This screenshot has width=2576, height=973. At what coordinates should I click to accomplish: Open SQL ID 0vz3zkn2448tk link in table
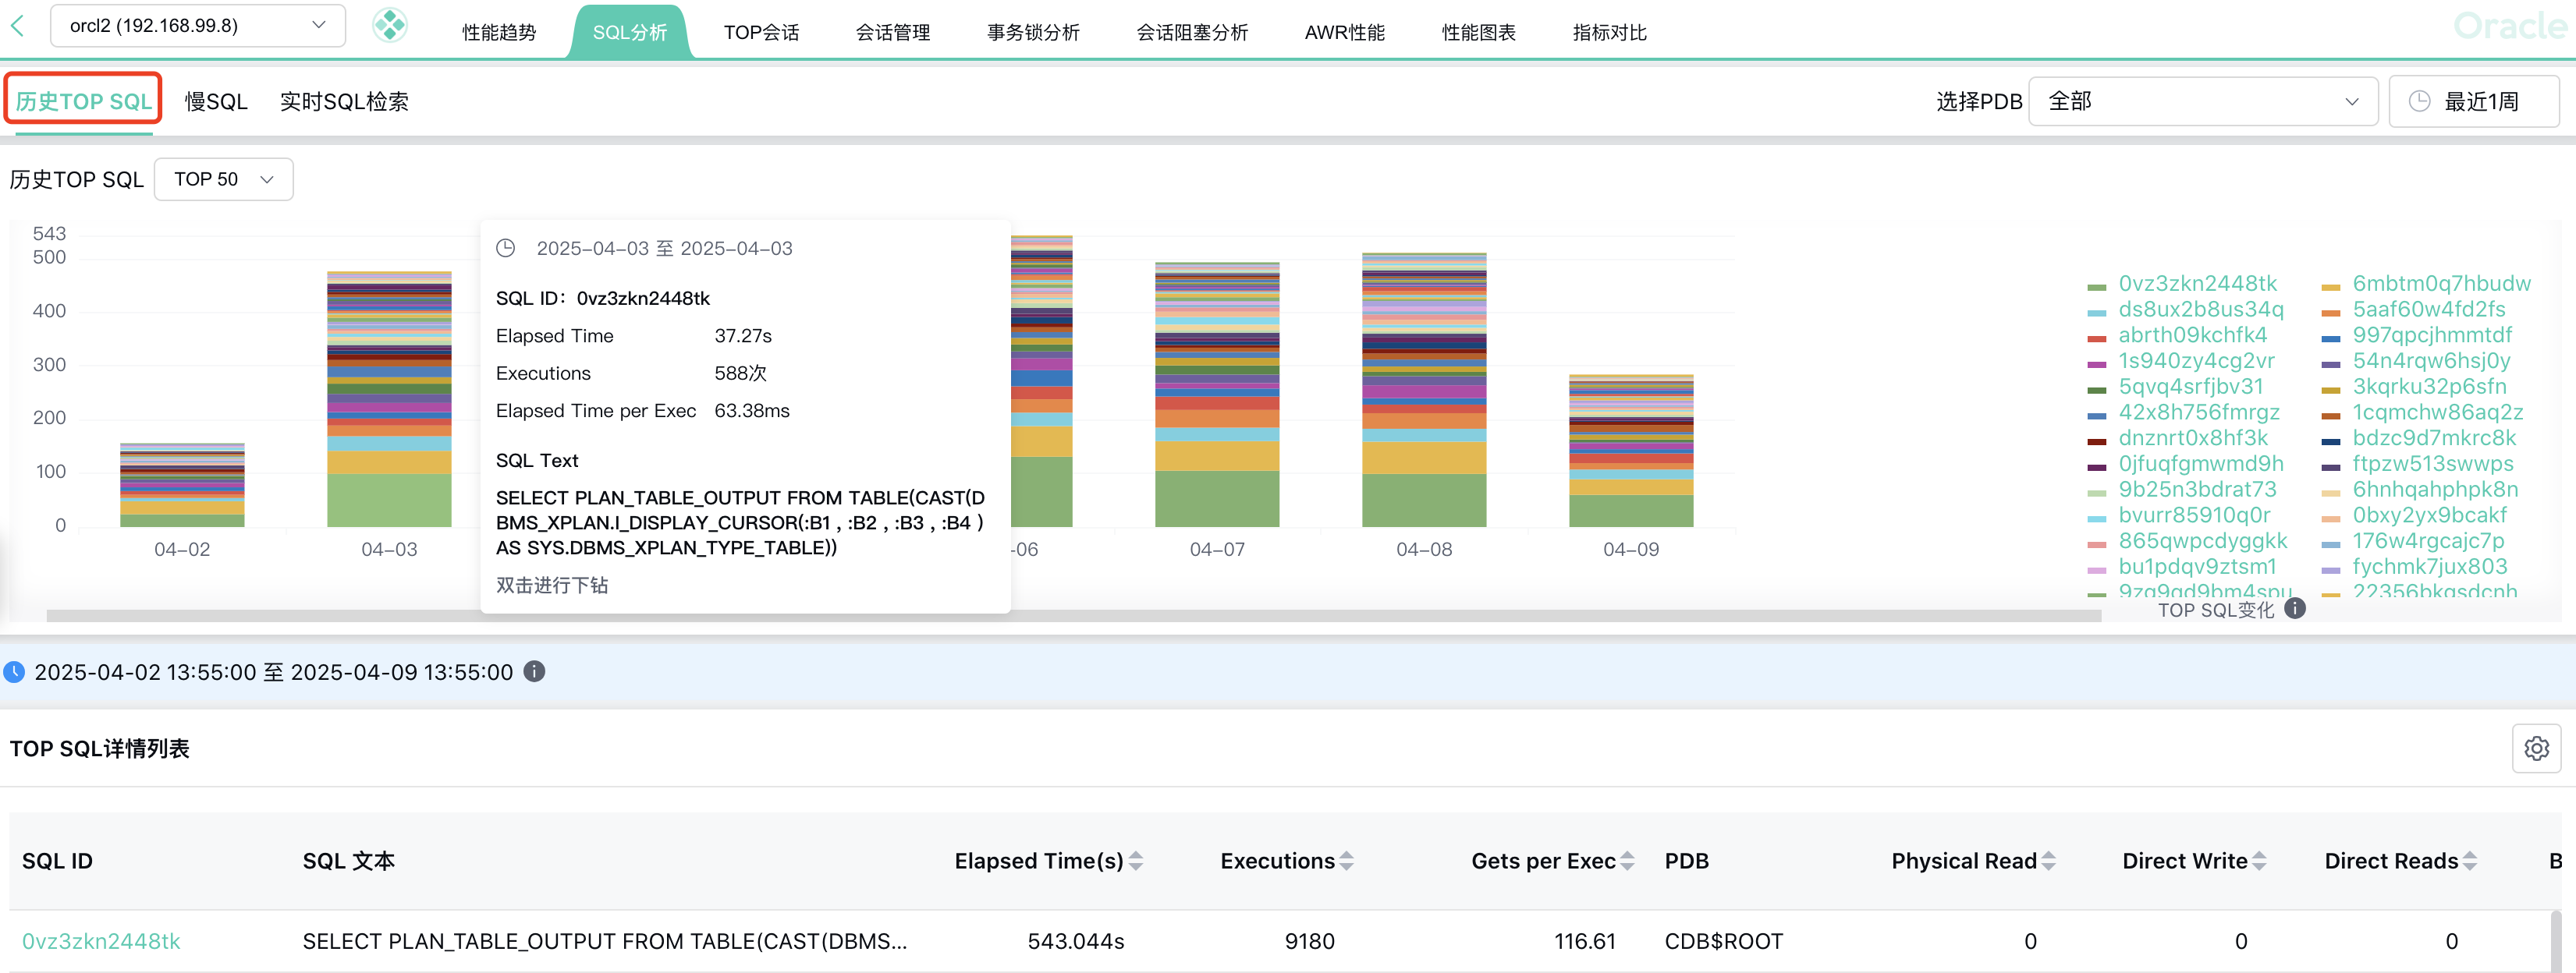pos(101,941)
